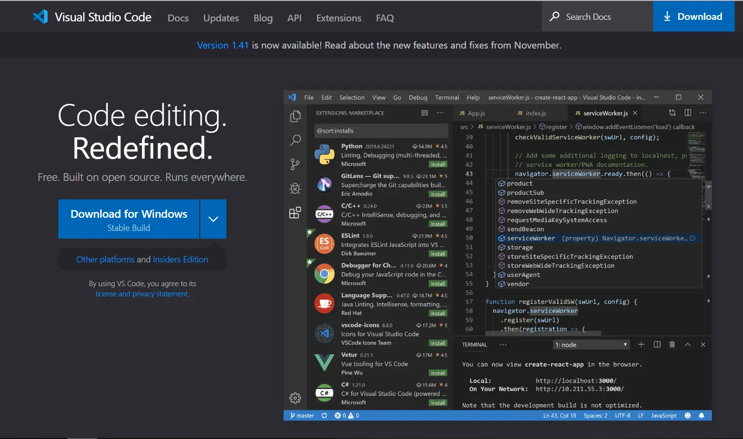Click the split editor icon
This screenshot has height=439, width=743.
pyautogui.click(x=688, y=113)
